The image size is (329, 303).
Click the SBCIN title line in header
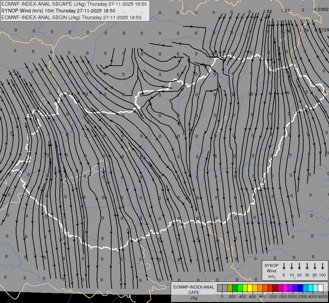(x=71, y=18)
